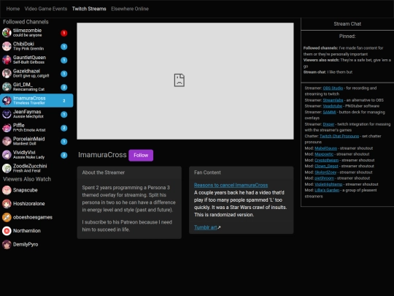394x296 pixels.
Task: Click the orange oboeshoesgames avatar
Action: pyautogui.click(x=7, y=217)
